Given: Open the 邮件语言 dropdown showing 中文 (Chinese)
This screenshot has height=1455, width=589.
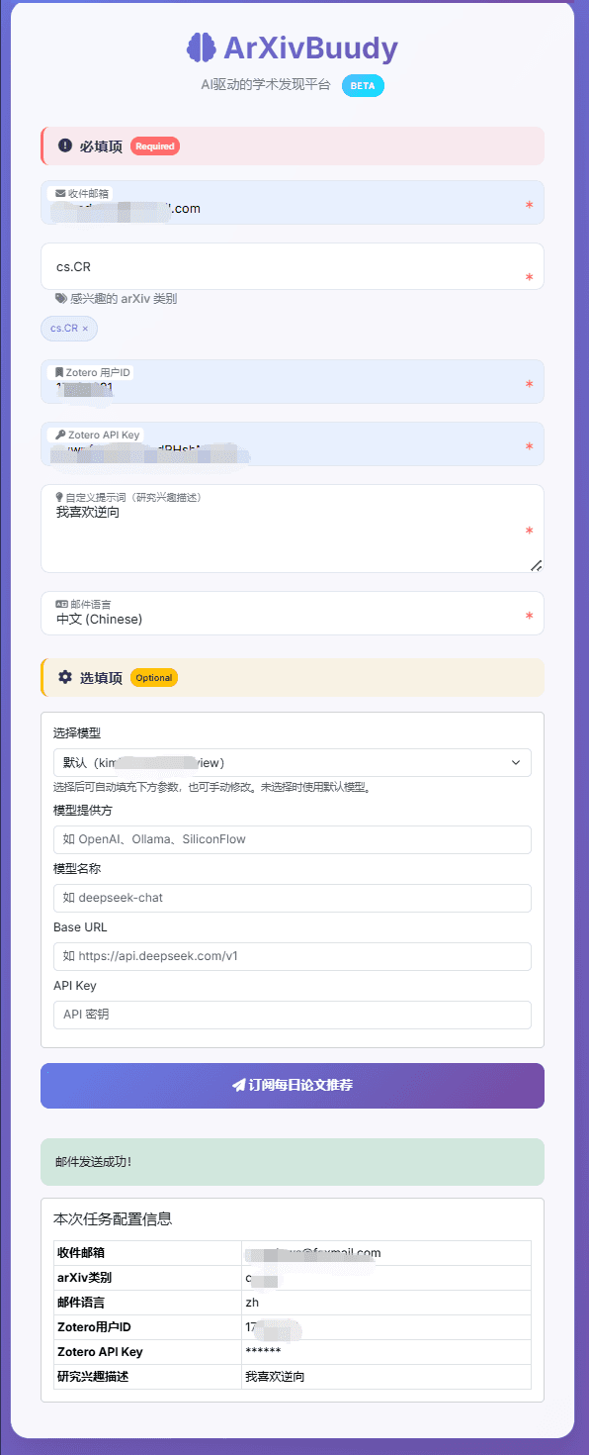Looking at the screenshot, I should pos(293,613).
